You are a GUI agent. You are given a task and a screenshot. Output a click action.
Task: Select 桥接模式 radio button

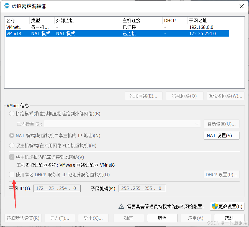click(x=12, y=114)
